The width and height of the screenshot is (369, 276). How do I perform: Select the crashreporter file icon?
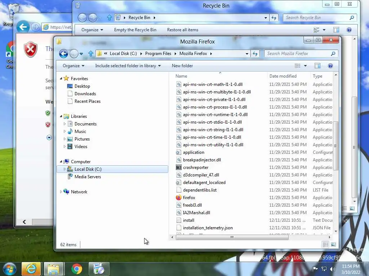[x=179, y=167]
